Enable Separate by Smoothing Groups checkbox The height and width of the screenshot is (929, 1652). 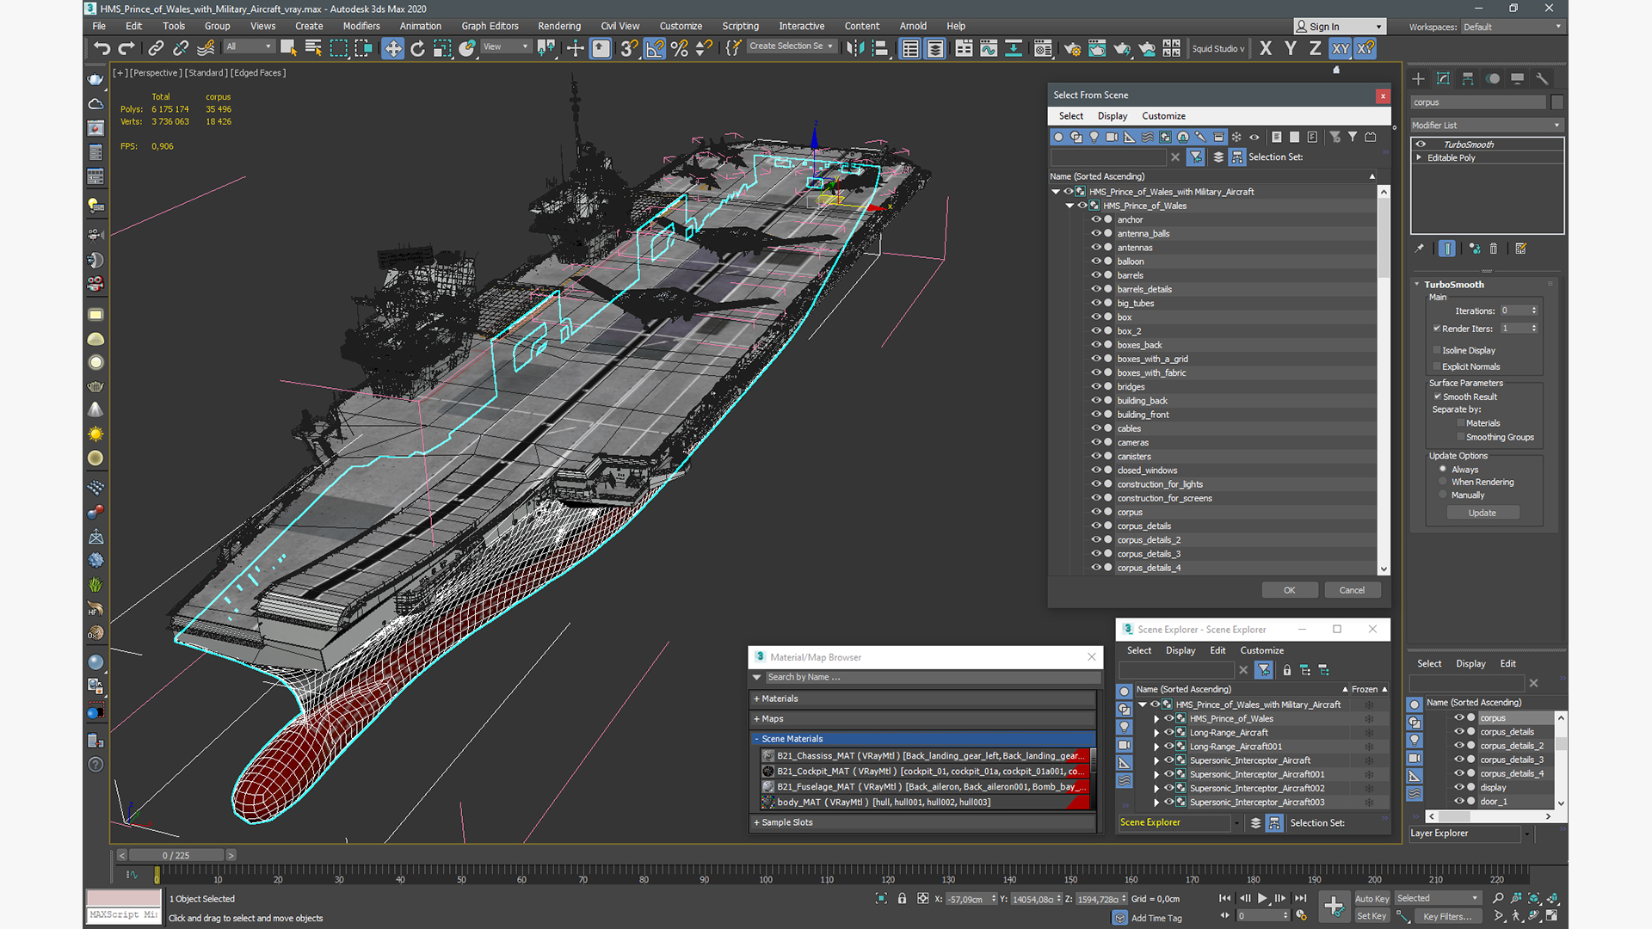point(1461,437)
